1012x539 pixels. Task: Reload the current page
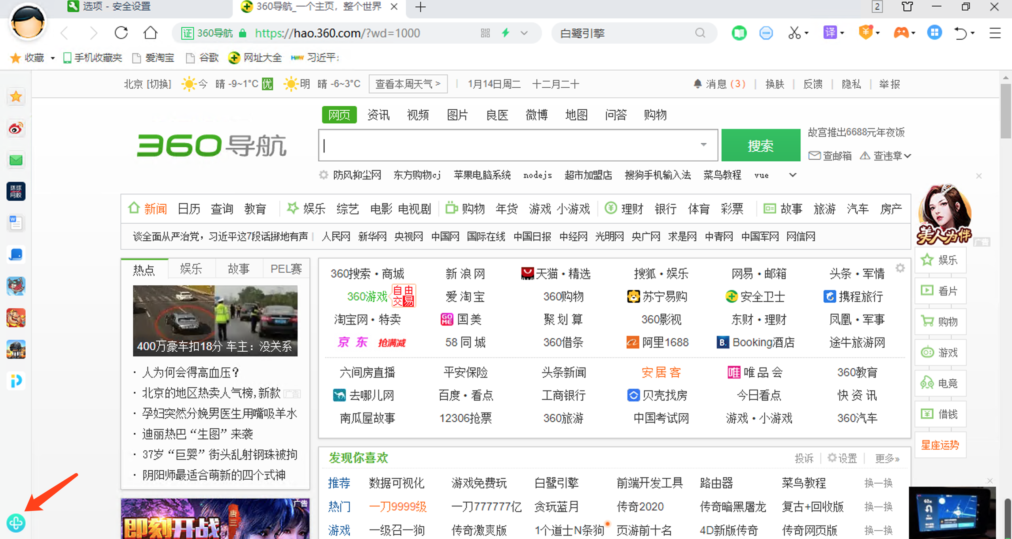pos(121,33)
